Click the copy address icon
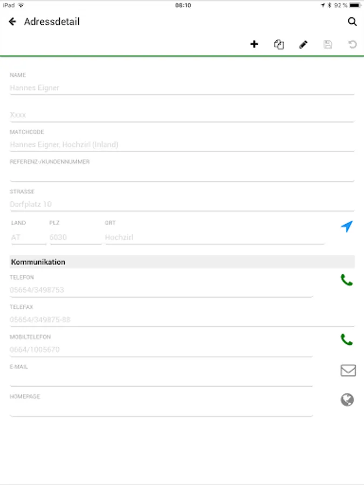Screen dimensions: 364x485 pos(279,45)
